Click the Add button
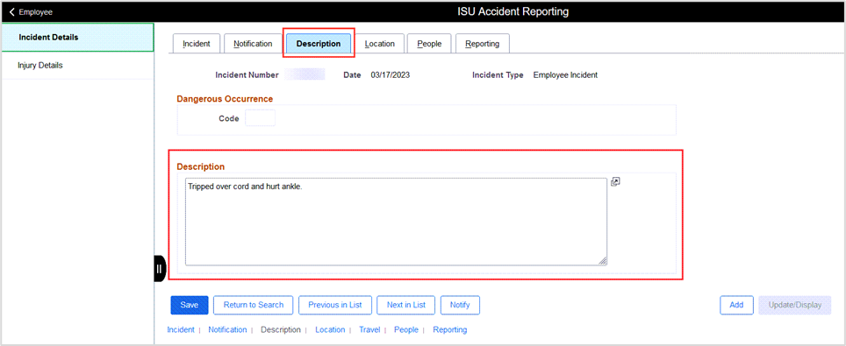This screenshot has height=346, width=846. tap(737, 305)
